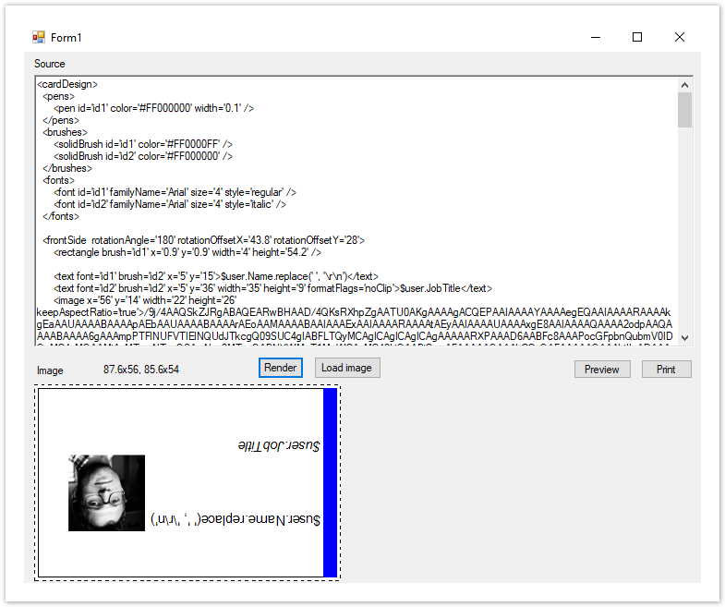Click the source scrollbar up arrow
Image resolution: width=725 pixels, height=607 pixels.
point(684,85)
